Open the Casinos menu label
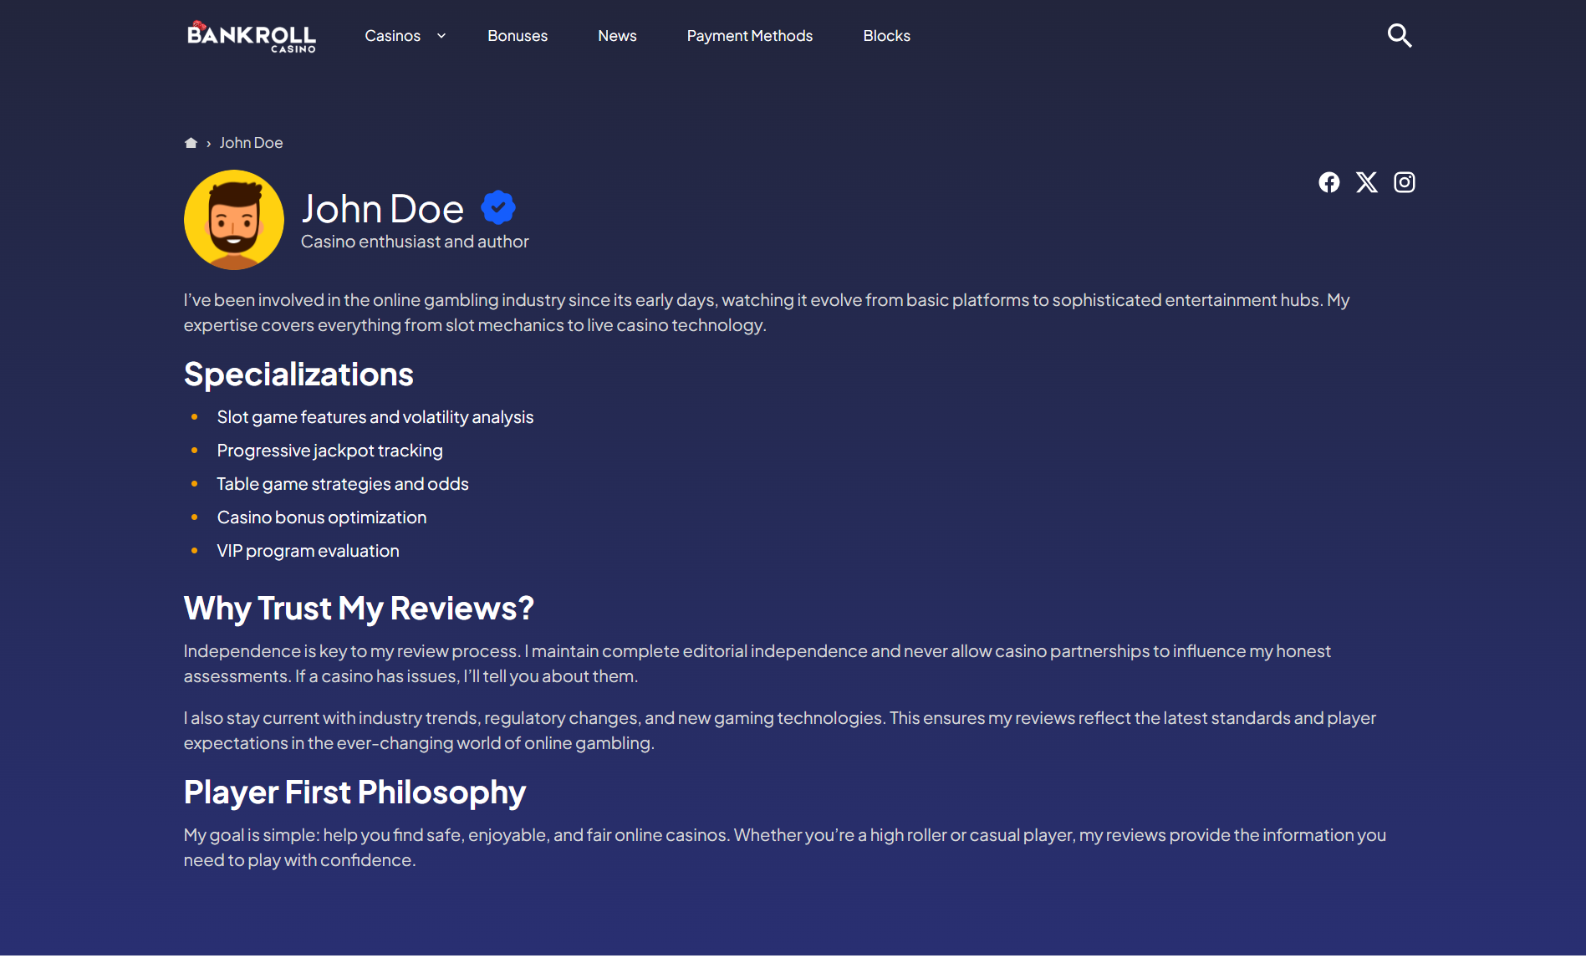 coord(392,36)
